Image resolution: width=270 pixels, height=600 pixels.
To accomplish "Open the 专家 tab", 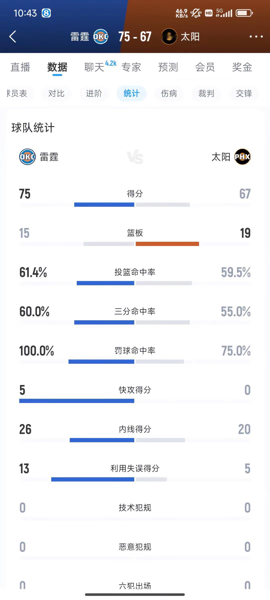I will coord(131,67).
